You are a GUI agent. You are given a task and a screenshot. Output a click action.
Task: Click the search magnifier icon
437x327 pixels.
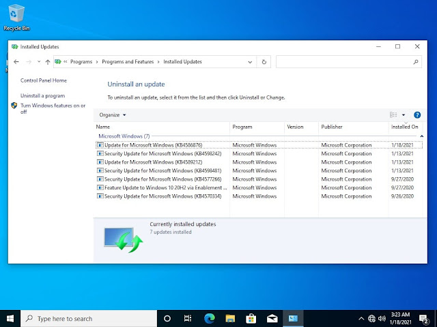point(416,62)
